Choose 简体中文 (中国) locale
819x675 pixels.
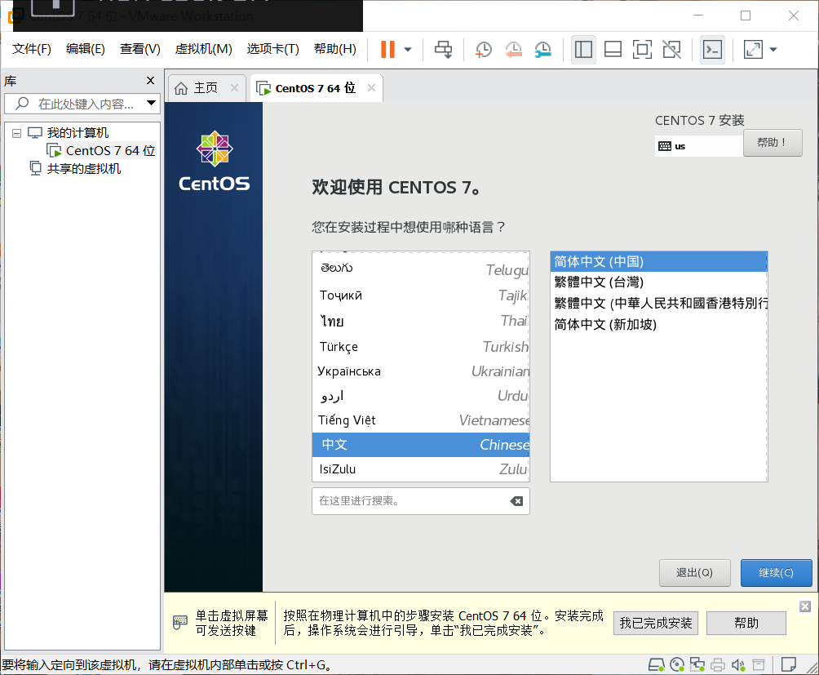[658, 261]
